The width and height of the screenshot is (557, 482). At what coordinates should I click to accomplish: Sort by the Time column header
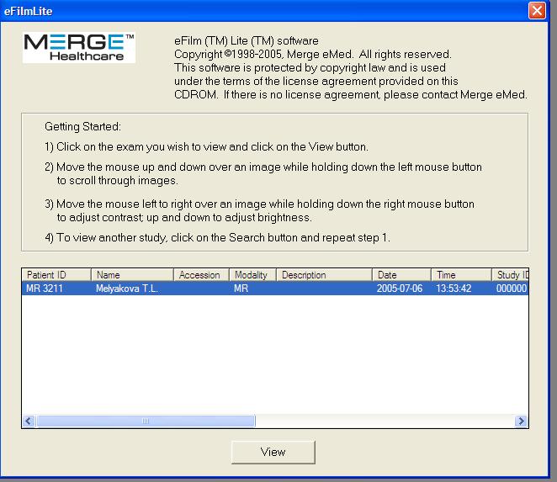[x=461, y=275]
